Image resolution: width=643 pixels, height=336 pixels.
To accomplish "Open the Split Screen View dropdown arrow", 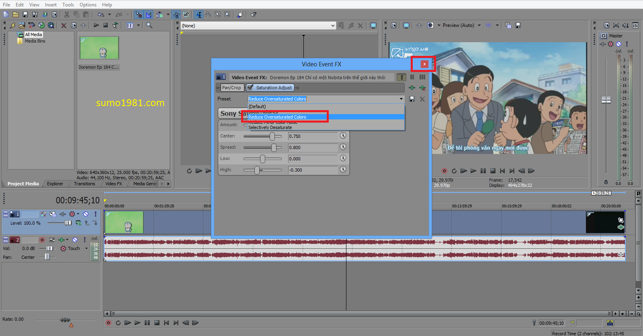I will click(439, 25).
